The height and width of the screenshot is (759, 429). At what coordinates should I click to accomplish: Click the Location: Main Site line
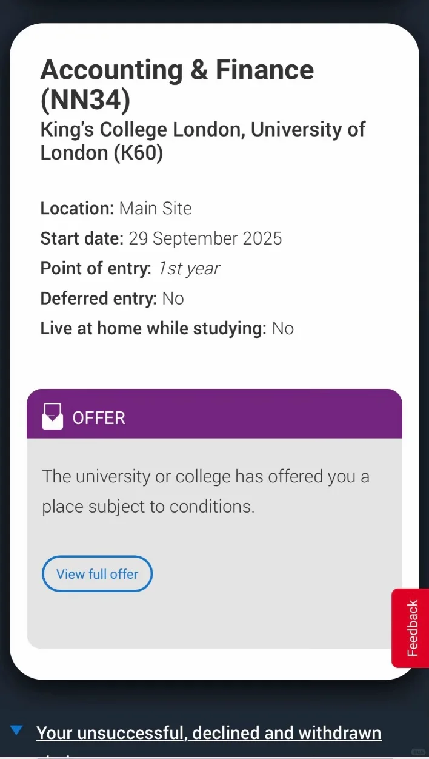[x=116, y=209]
